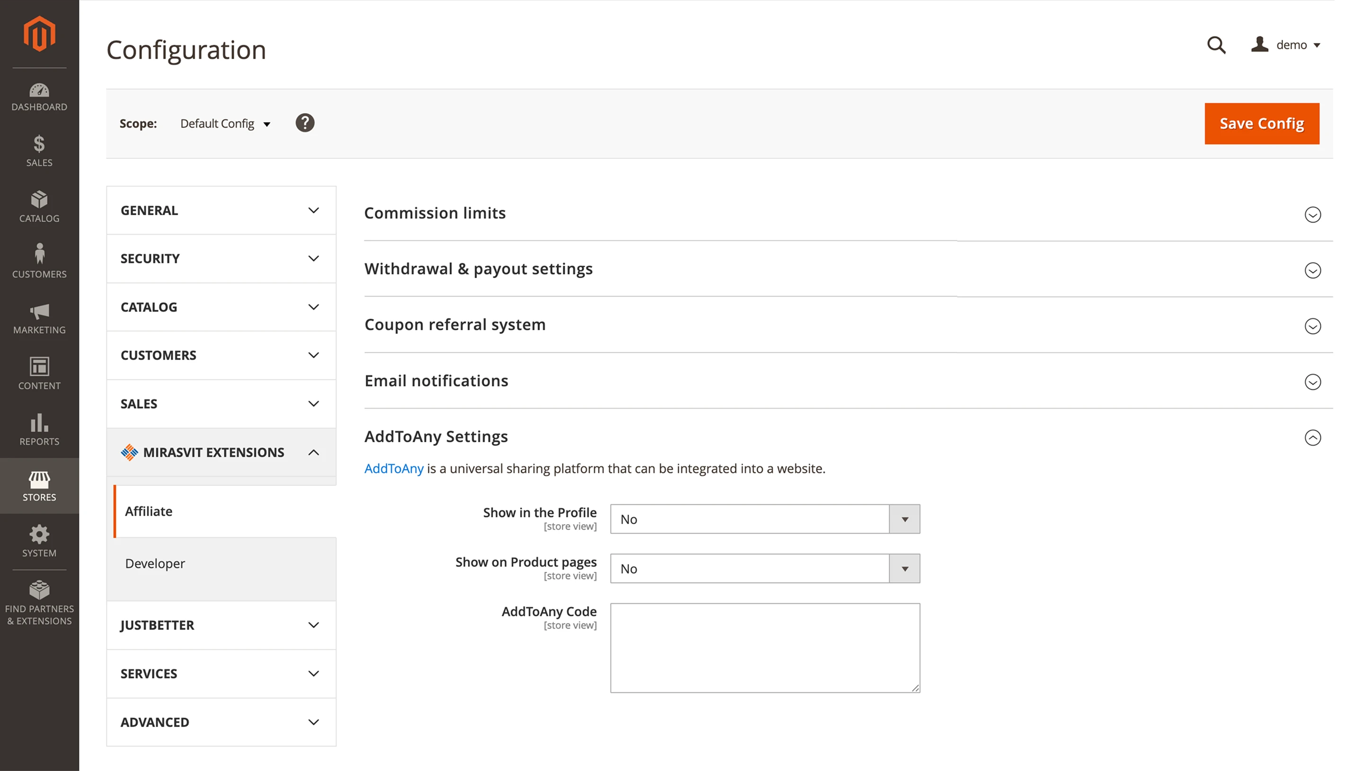Switch to the Developer settings section
Viewport: 1362px width, 771px height.
click(x=155, y=563)
